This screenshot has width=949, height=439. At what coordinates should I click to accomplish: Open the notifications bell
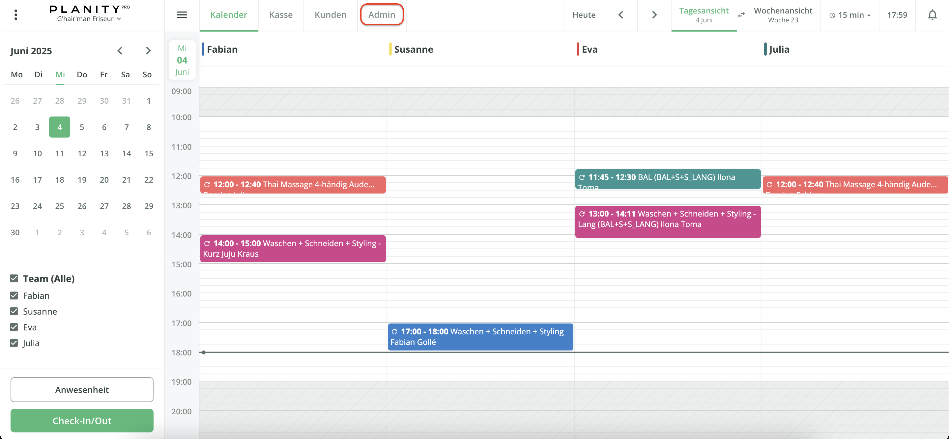click(932, 15)
